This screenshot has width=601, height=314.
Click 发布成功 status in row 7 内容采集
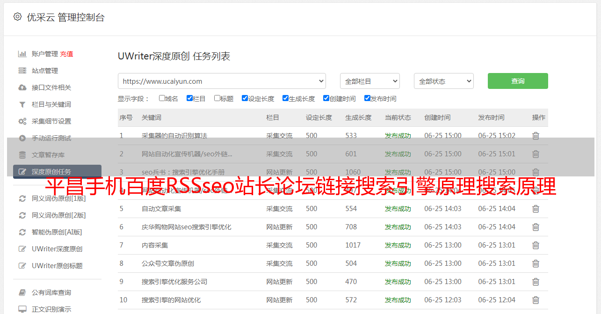[398, 245]
